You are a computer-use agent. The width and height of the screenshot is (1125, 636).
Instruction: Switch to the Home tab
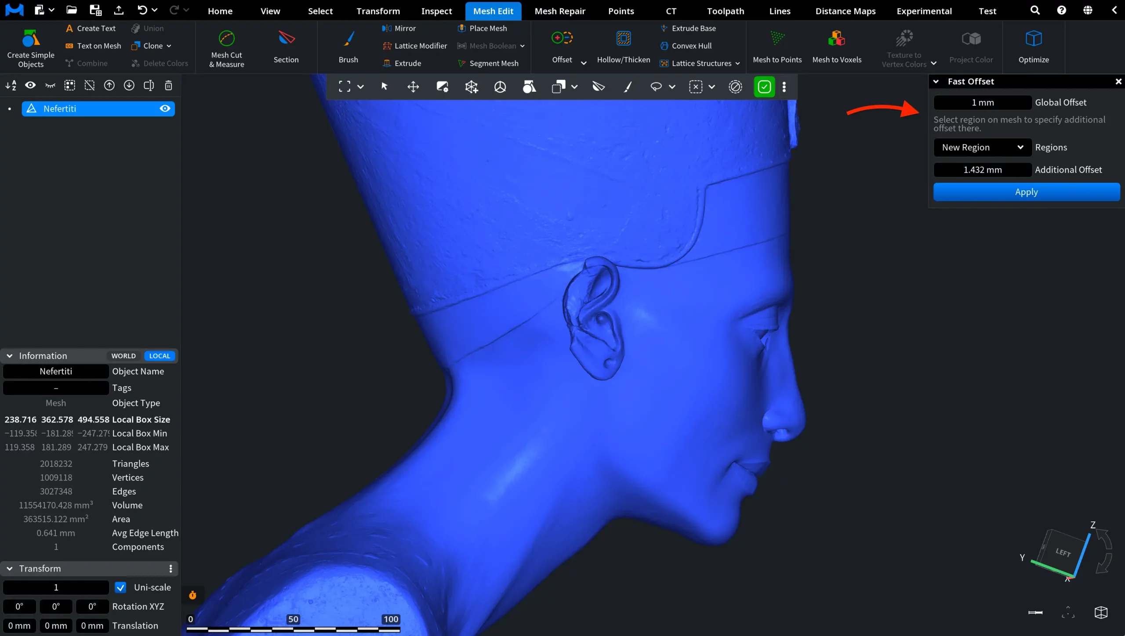click(220, 11)
